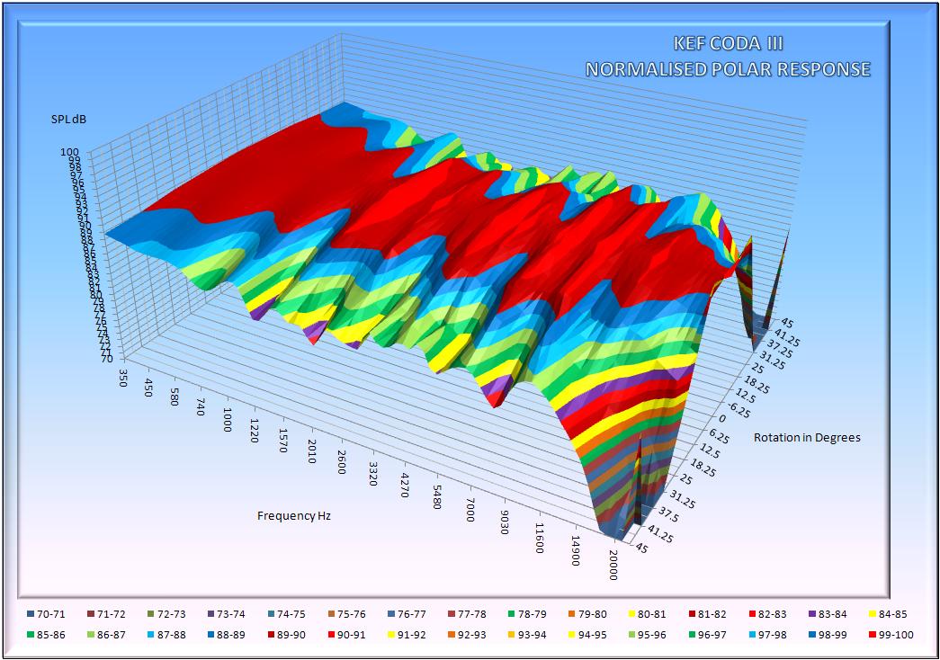Screen dimensions: 940x660
Task: Select the 74-75 legend entry
Action: coord(286,614)
